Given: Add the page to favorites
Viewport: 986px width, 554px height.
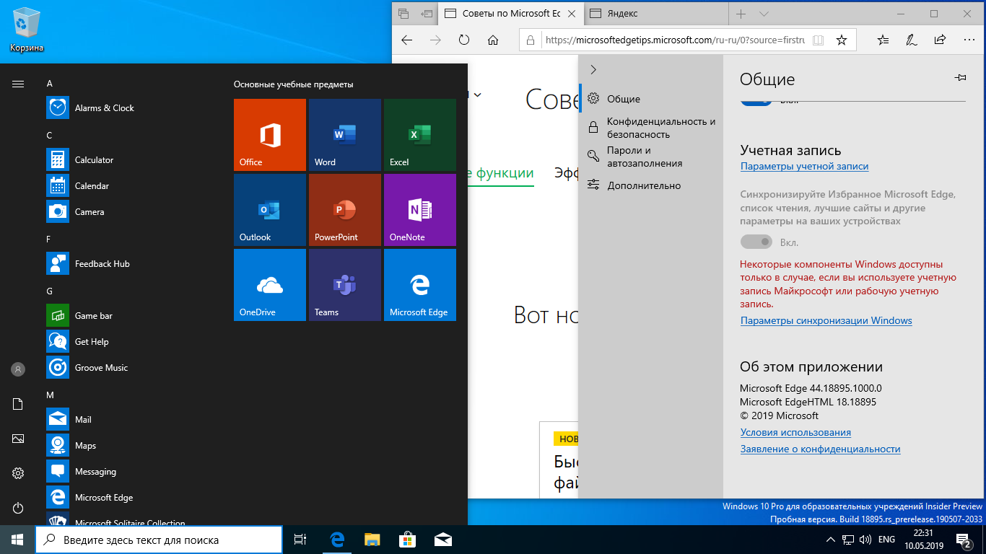Looking at the screenshot, I should point(841,40).
